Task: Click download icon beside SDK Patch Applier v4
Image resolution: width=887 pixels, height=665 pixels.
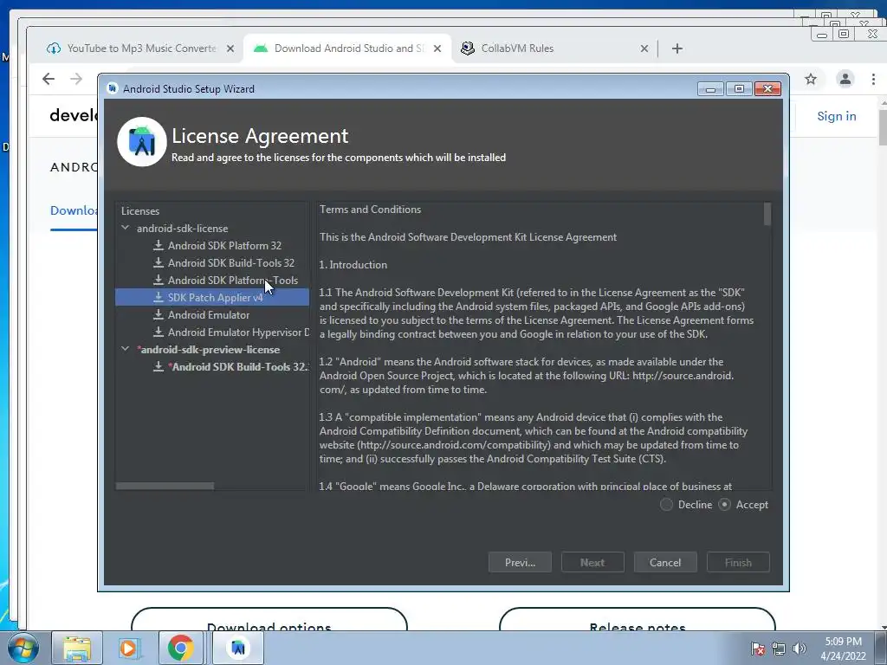Action: coord(159,298)
